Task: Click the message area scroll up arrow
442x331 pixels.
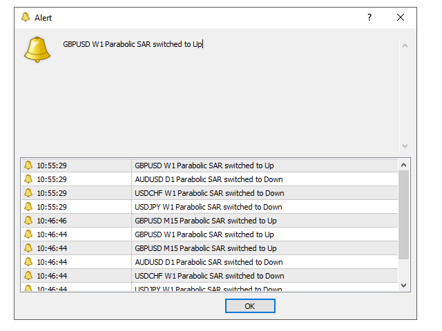Action: click(x=405, y=46)
